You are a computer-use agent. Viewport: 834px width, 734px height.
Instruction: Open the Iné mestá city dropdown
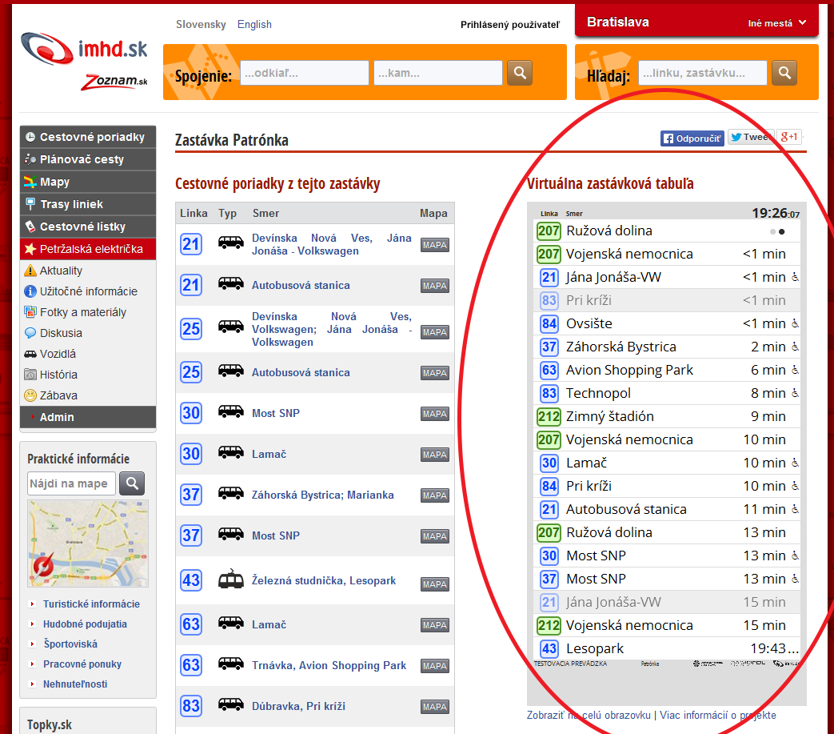click(x=776, y=23)
